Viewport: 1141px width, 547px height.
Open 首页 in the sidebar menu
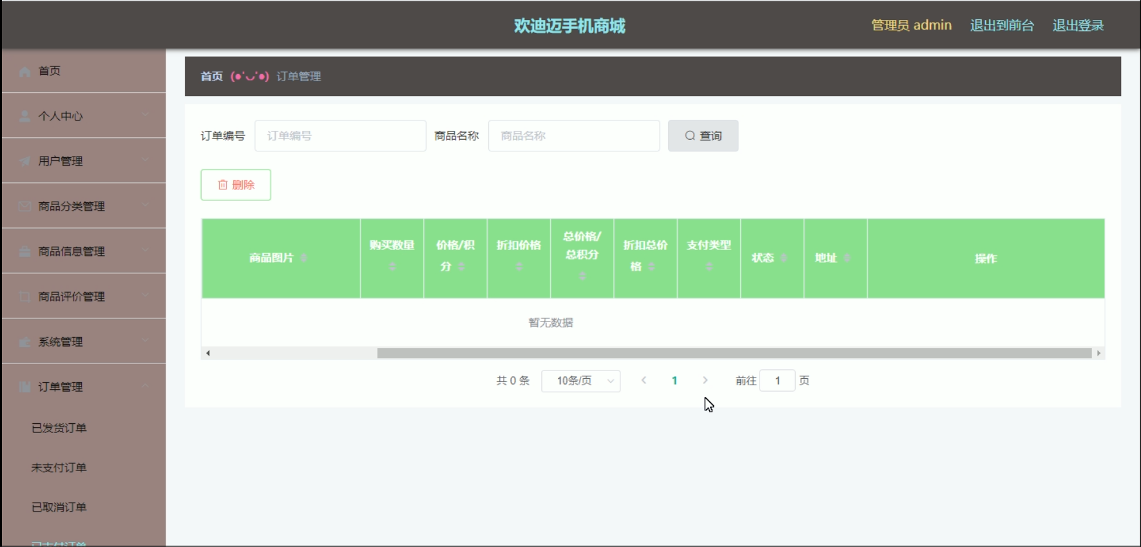[84, 71]
